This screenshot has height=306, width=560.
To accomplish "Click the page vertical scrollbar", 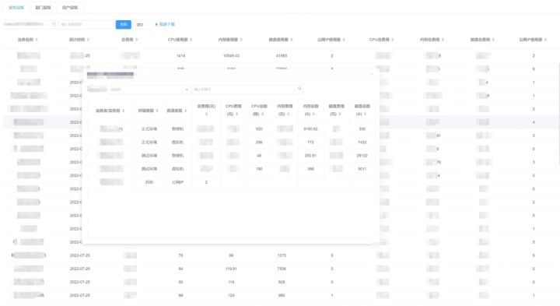I will 558,114.
